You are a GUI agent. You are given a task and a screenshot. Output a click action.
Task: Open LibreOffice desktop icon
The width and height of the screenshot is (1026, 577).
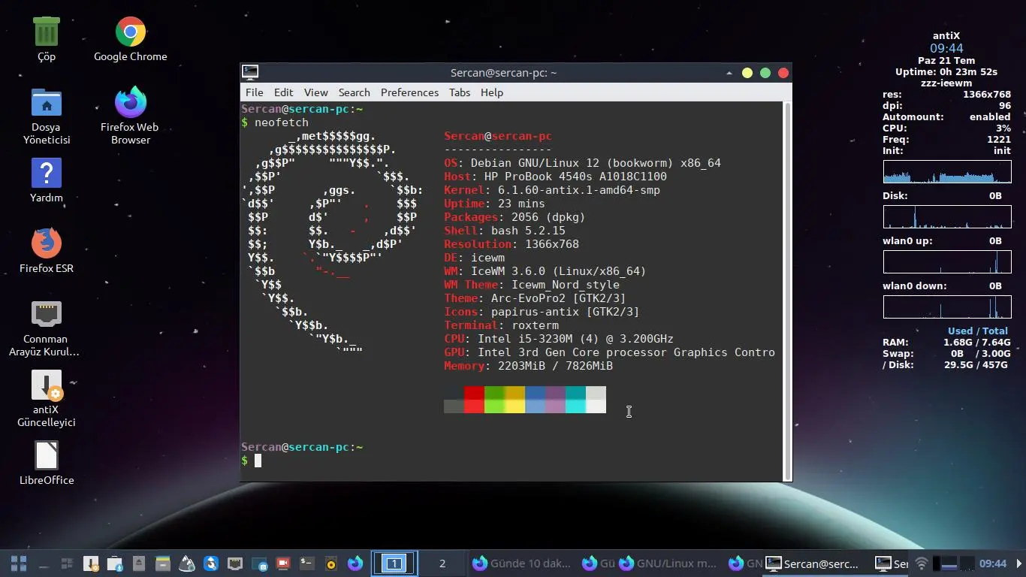pyautogui.click(x=46, y=463)
